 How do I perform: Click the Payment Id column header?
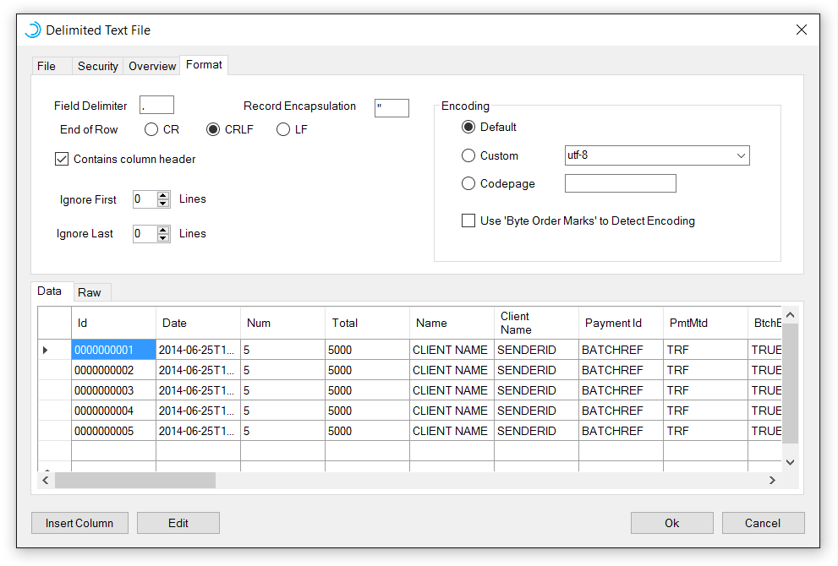621,323
